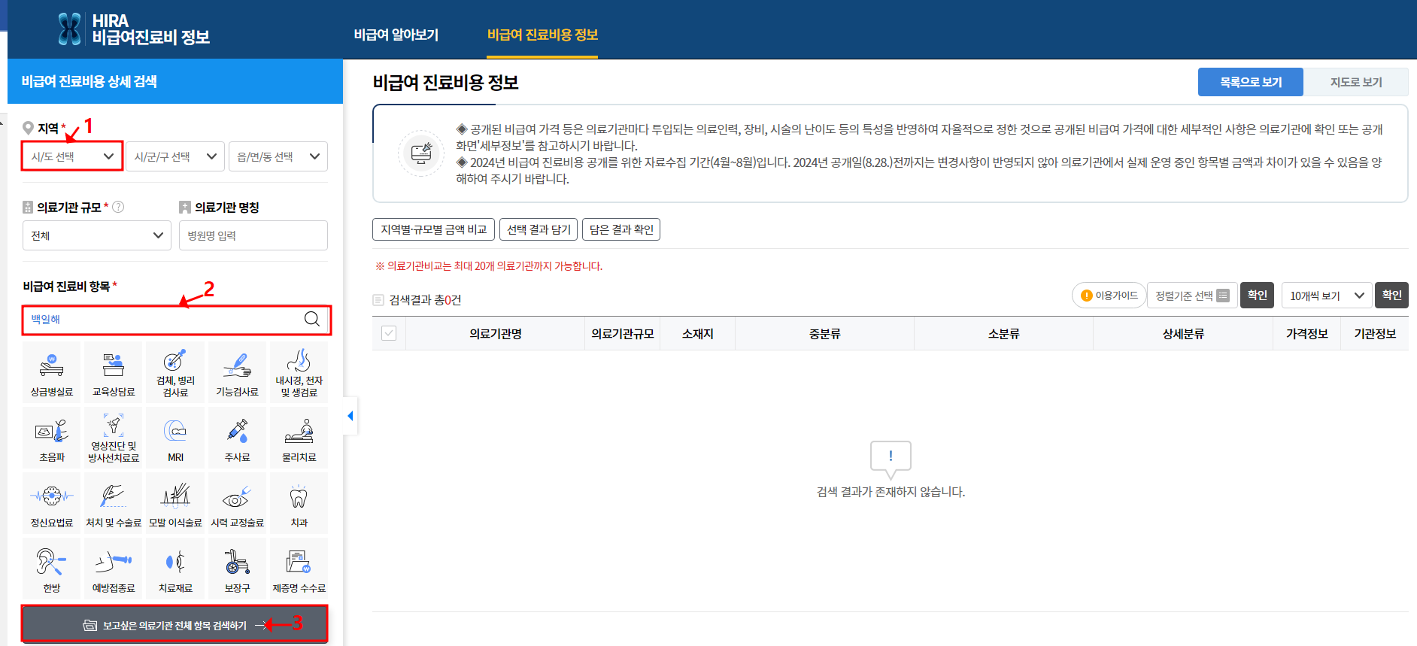Image resolution: width=1417 pixels, height=646 pixels.
Task: Open the 비급여 알아보기 menu
Action: tap(396, 35)
